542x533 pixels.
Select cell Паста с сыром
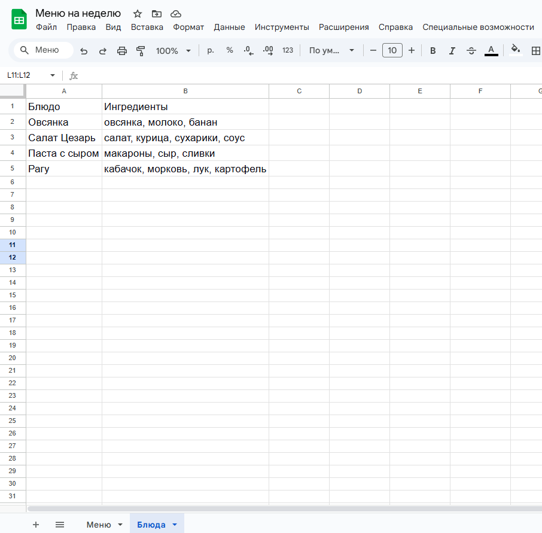pos(64,153)
